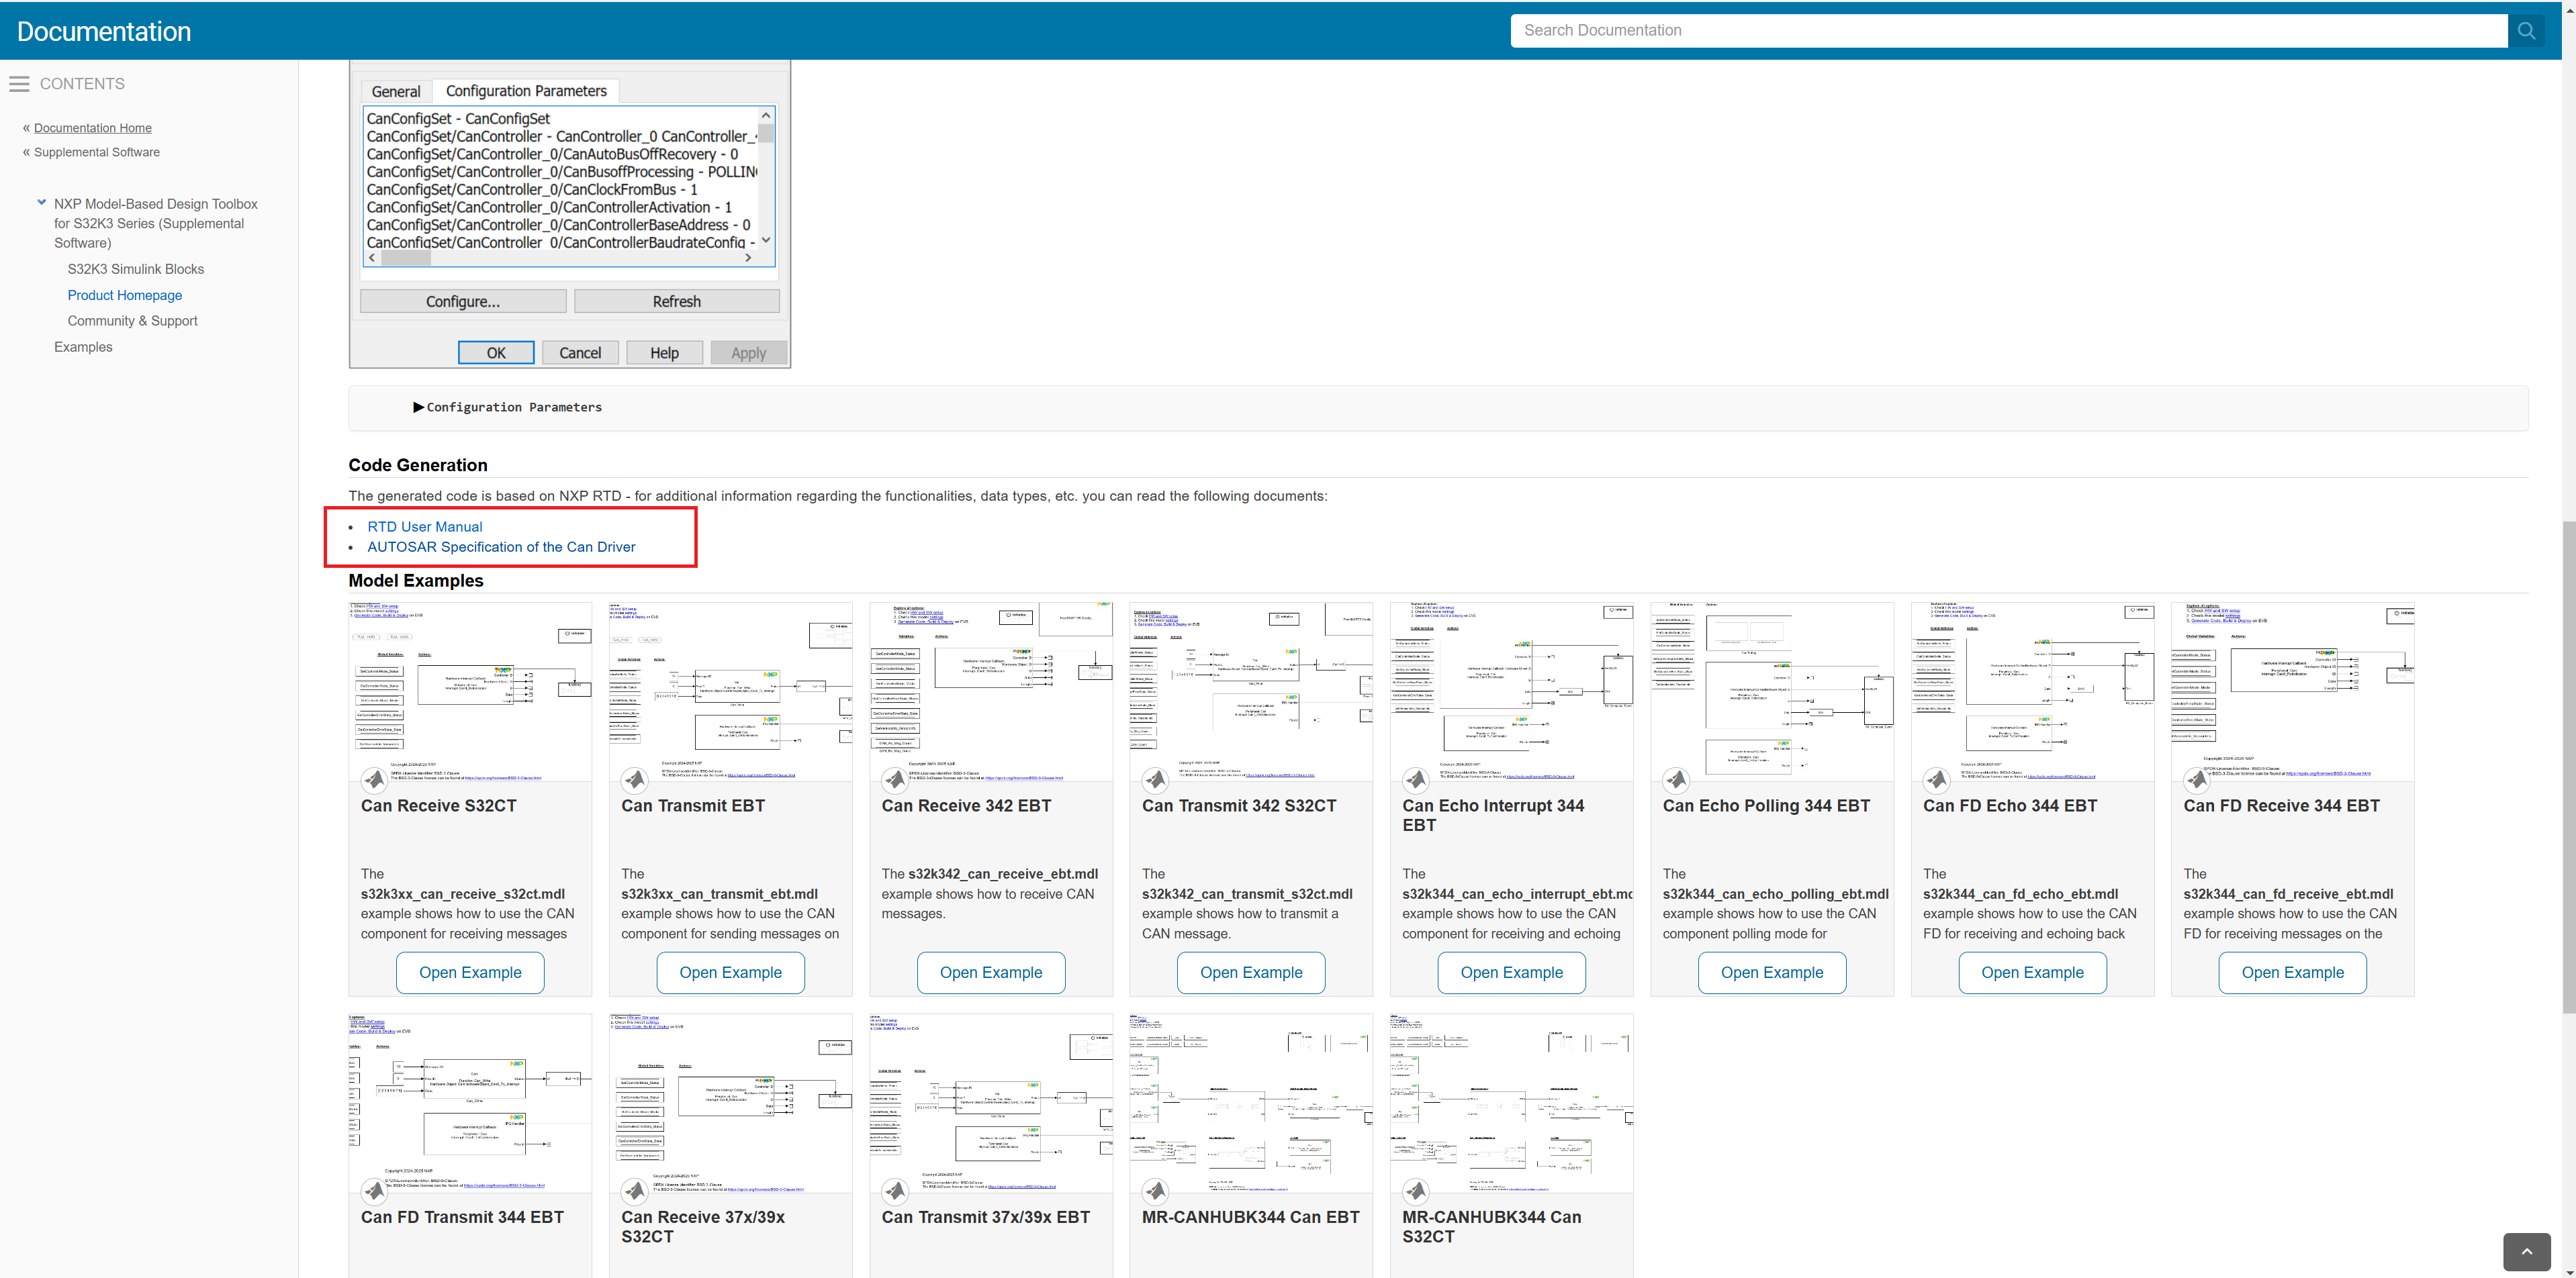2576x1278 pixels.
Task: Open AUTOSAR Specification of the Can Driver
Action: click(501, 546)
